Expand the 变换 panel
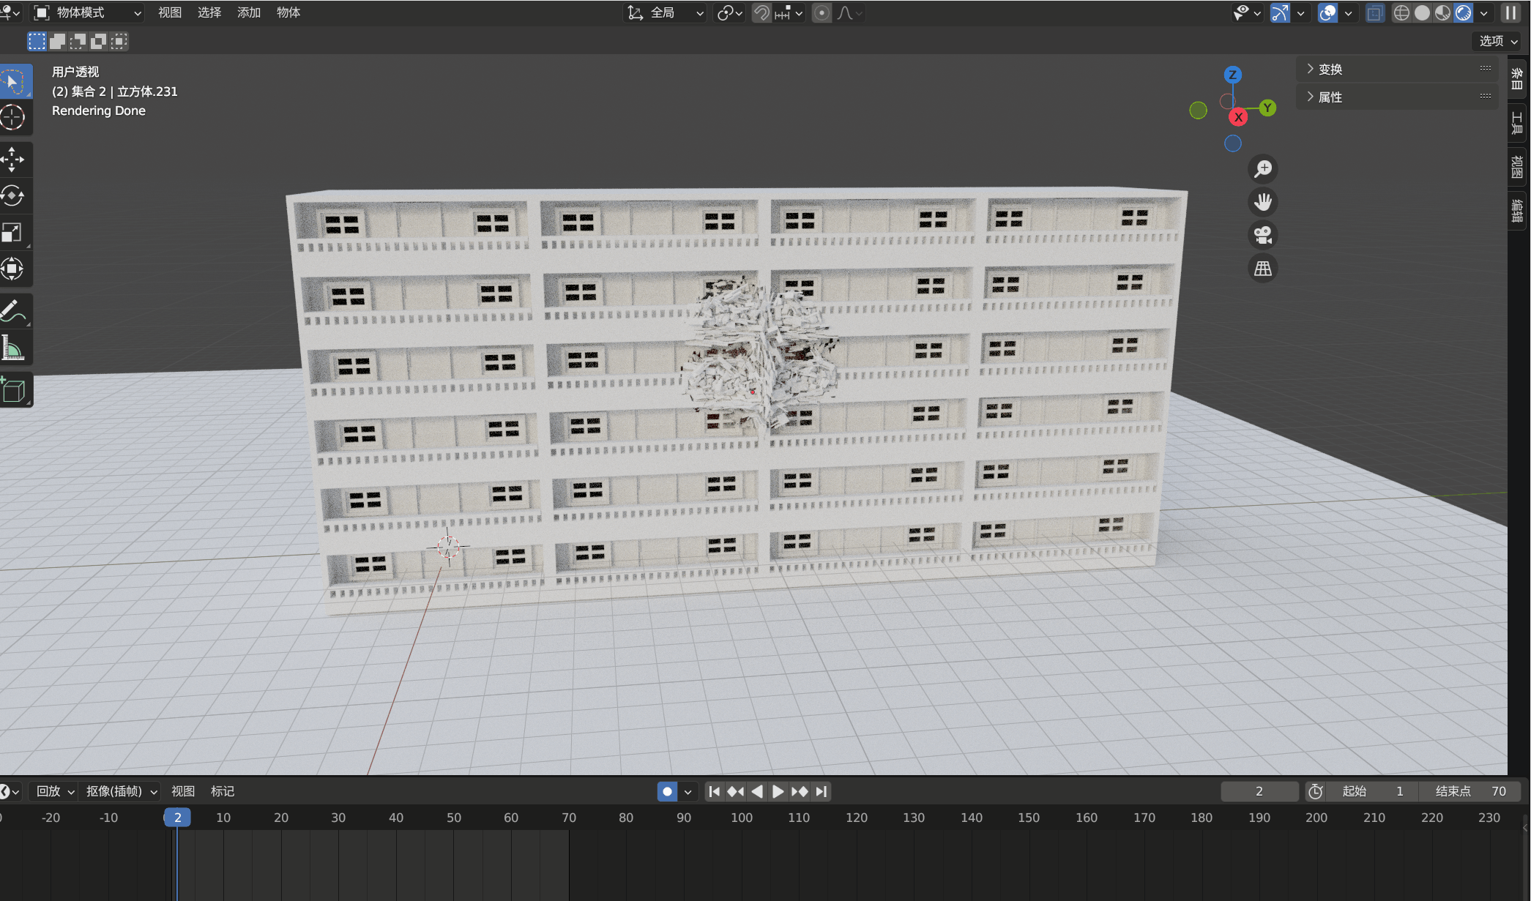 coord(1330,69)
